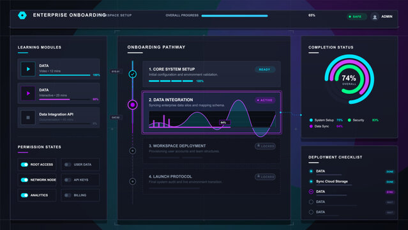Click the ACTIVE badge on Data Integration
408x230 pixels.
tap(265, 100)
